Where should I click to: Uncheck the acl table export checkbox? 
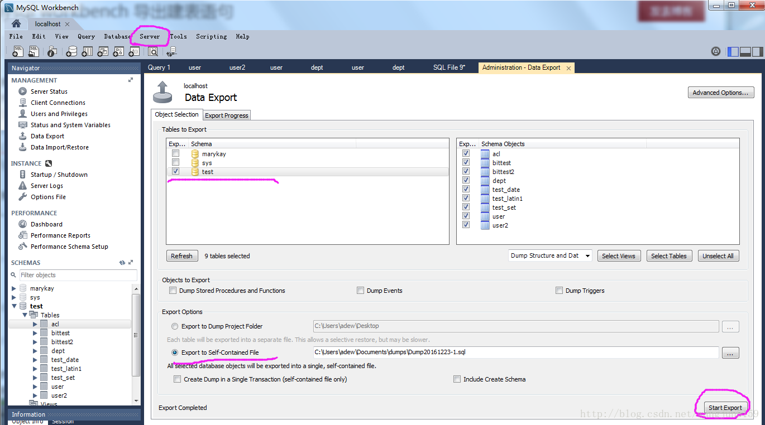[x=466, y=153]
